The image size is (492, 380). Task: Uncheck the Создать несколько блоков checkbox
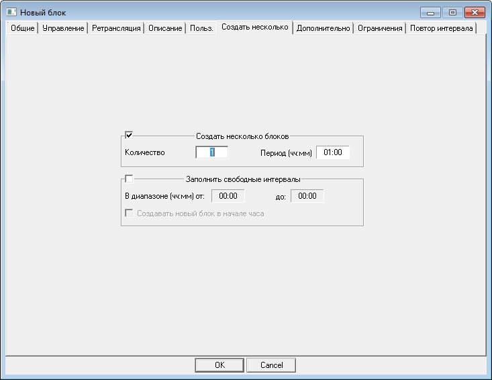129,135
